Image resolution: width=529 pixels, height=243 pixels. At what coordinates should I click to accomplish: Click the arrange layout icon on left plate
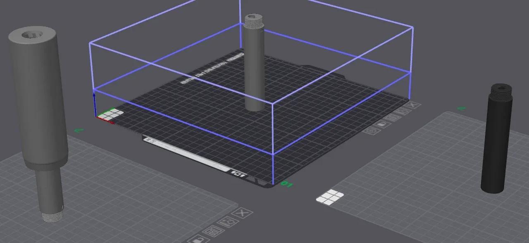pyautogui.click(x=212, y=231)
